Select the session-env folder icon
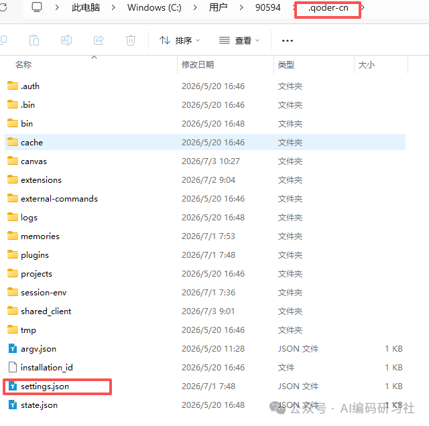Screen dimensions: 429x426 tap(13, 292)
